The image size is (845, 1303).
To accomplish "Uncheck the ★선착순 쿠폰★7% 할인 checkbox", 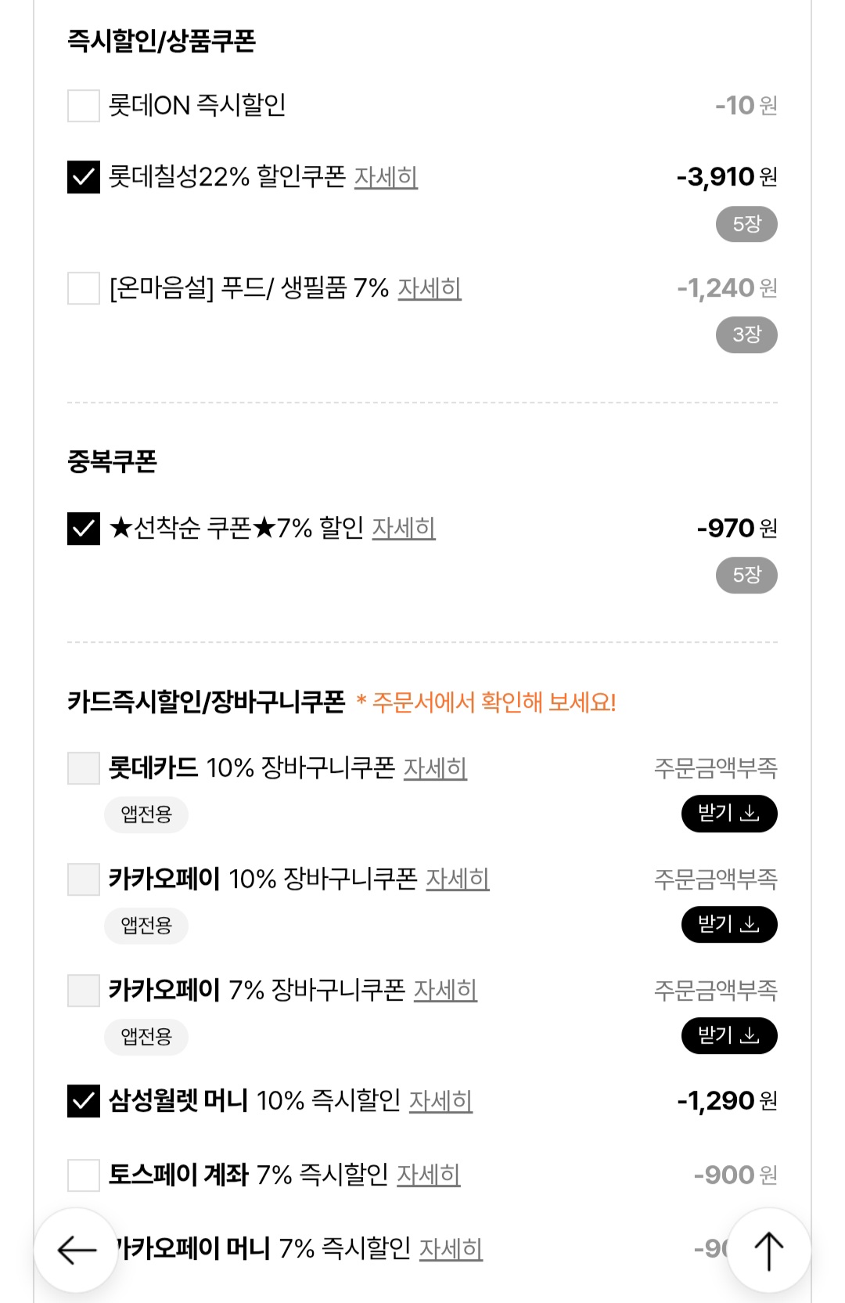I will 84,529.
